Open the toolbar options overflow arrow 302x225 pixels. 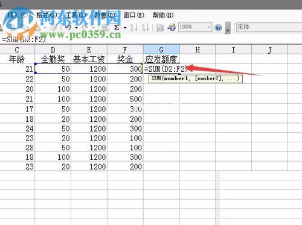tap(228, 28)
